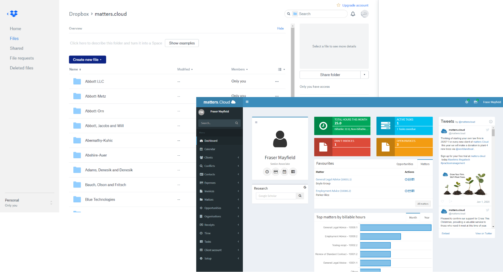Click the tasks icon under Senior Associate

(x=293, y=172)
